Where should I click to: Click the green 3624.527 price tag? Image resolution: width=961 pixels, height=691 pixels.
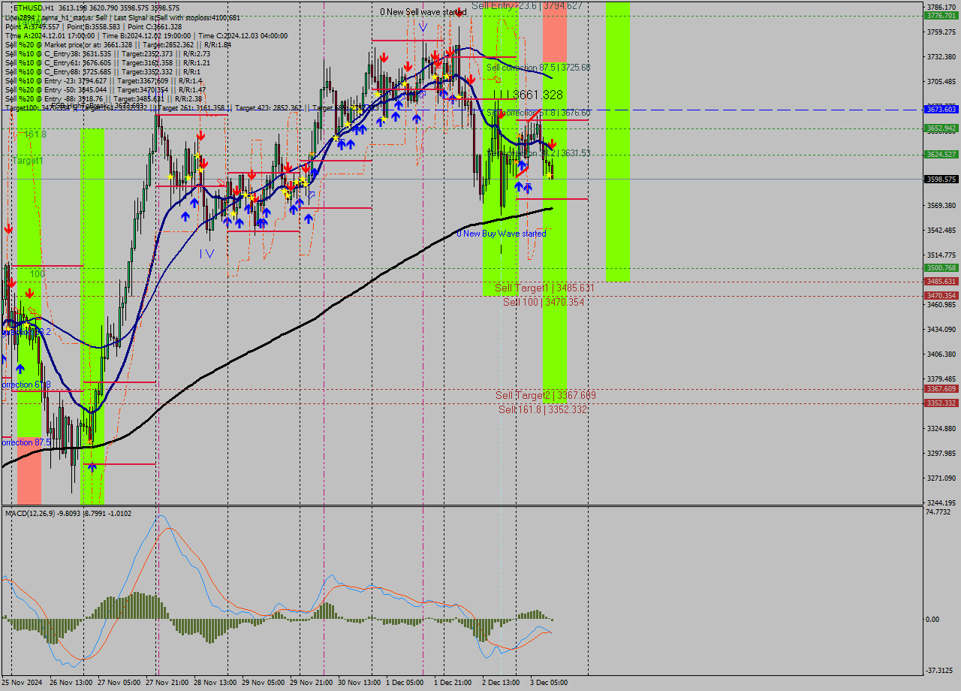[941, 154]
